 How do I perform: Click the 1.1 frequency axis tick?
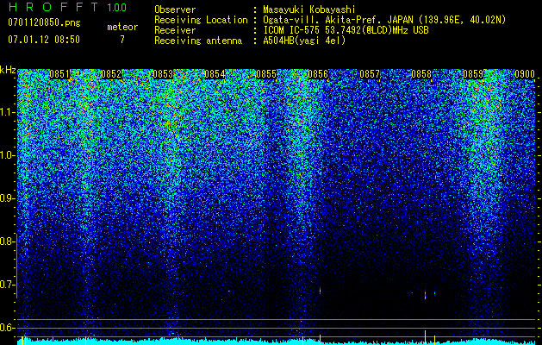click(8, 112)
